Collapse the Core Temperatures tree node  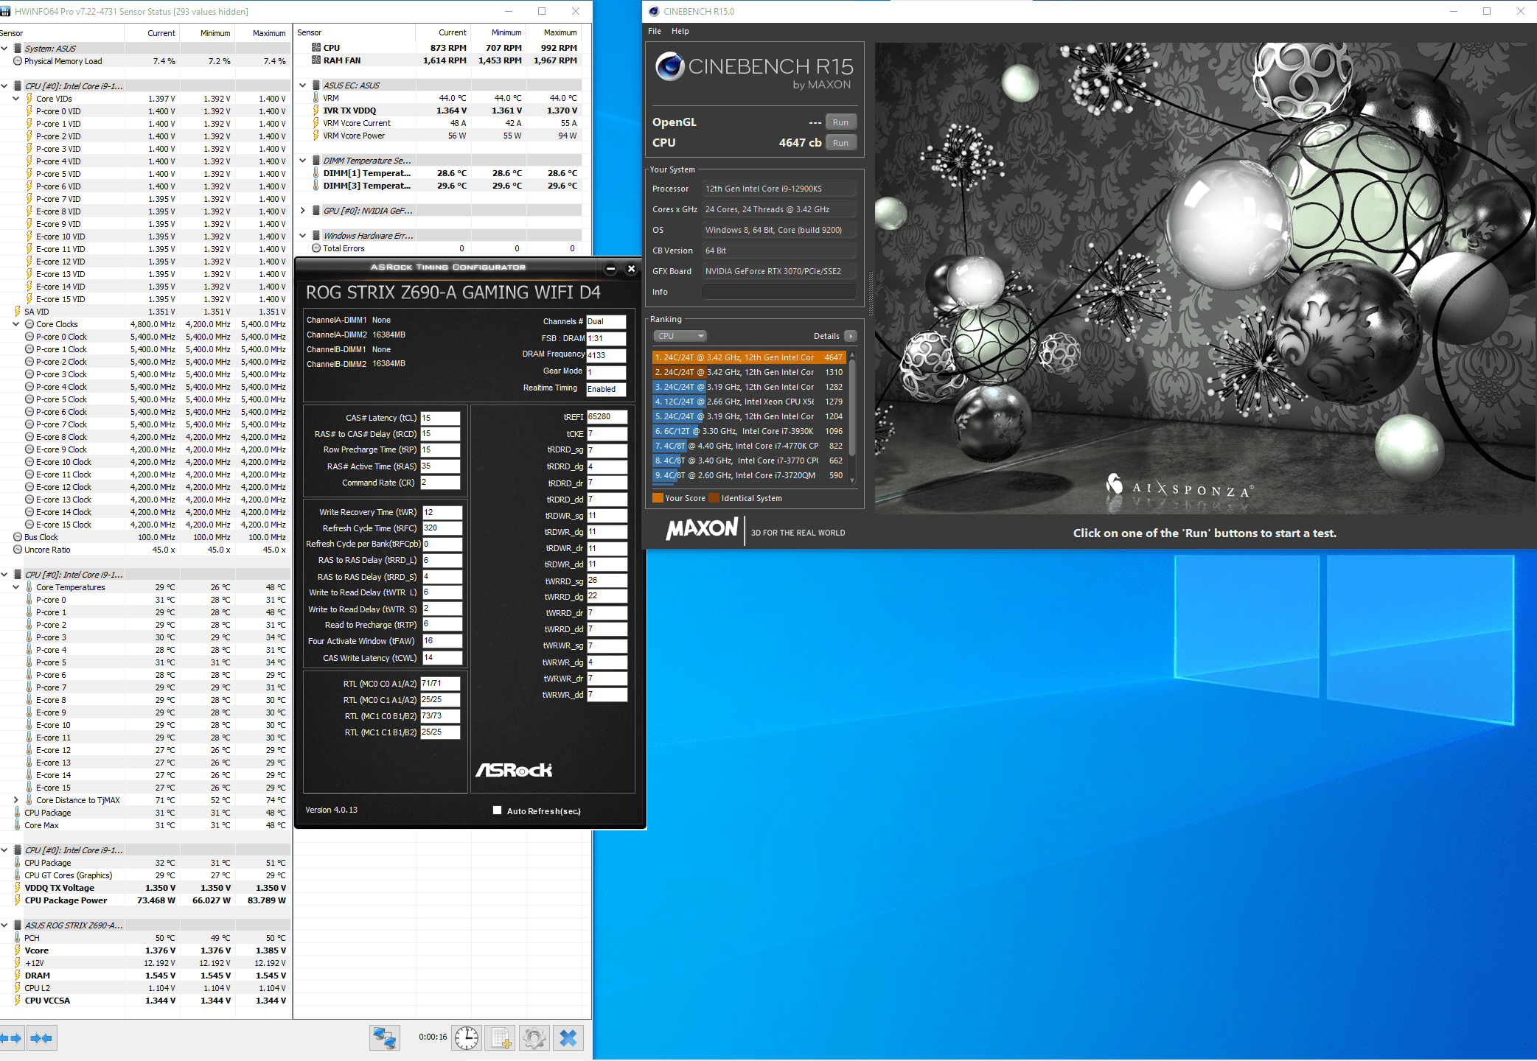16,587
